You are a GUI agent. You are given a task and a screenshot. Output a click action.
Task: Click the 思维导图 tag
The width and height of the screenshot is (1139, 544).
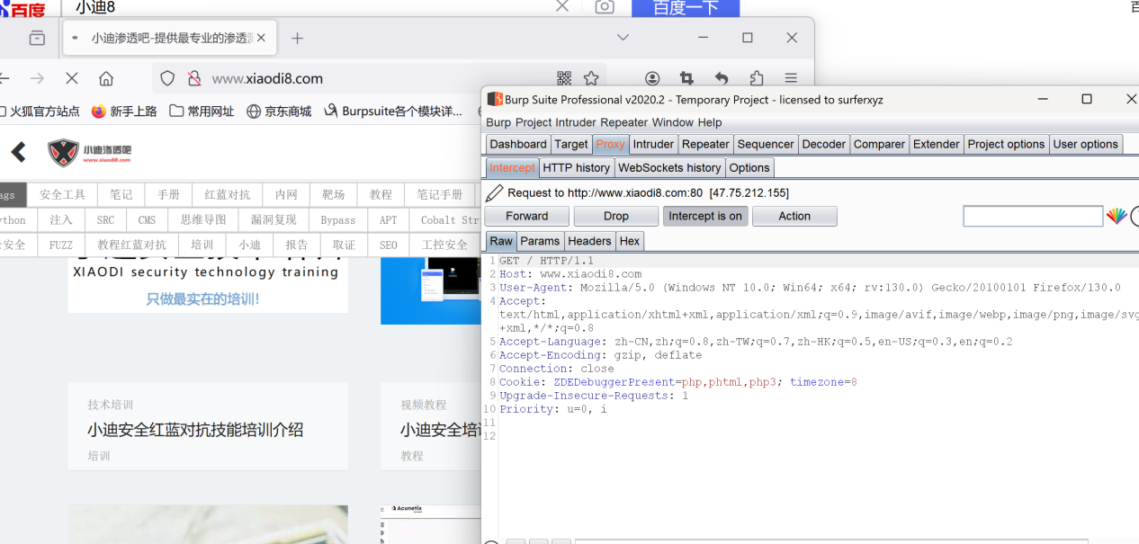tap(203, 220)
